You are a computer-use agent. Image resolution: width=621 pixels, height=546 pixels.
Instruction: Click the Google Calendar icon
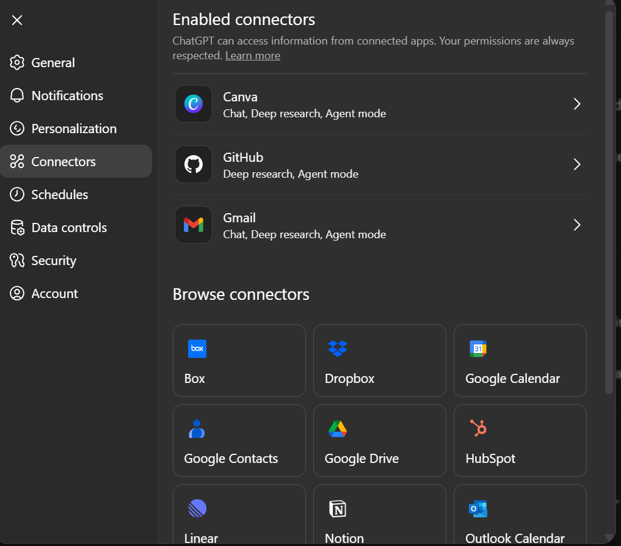pyautogui.click(x=478, y=349)
